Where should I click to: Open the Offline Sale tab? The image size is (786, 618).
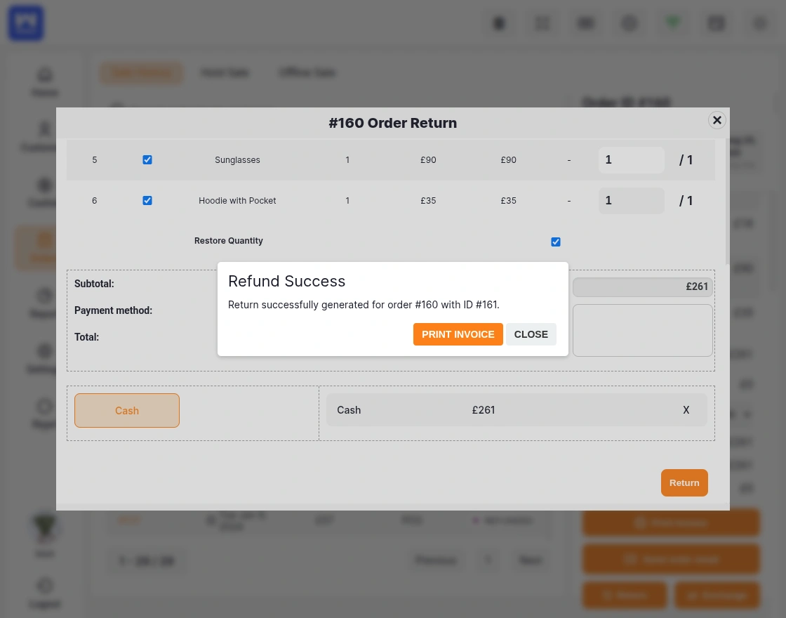307,72
